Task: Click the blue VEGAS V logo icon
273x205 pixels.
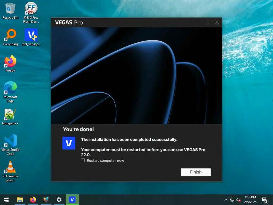Action: click(69, 143)
